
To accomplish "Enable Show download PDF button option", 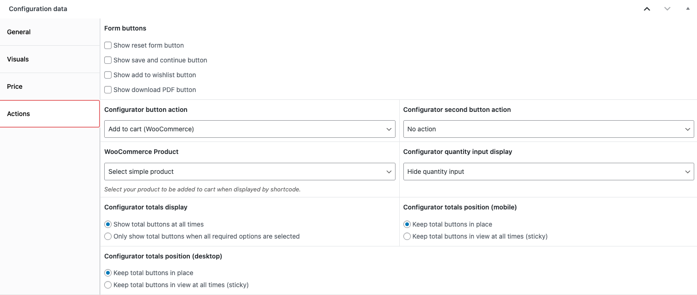I will [108, 90].
